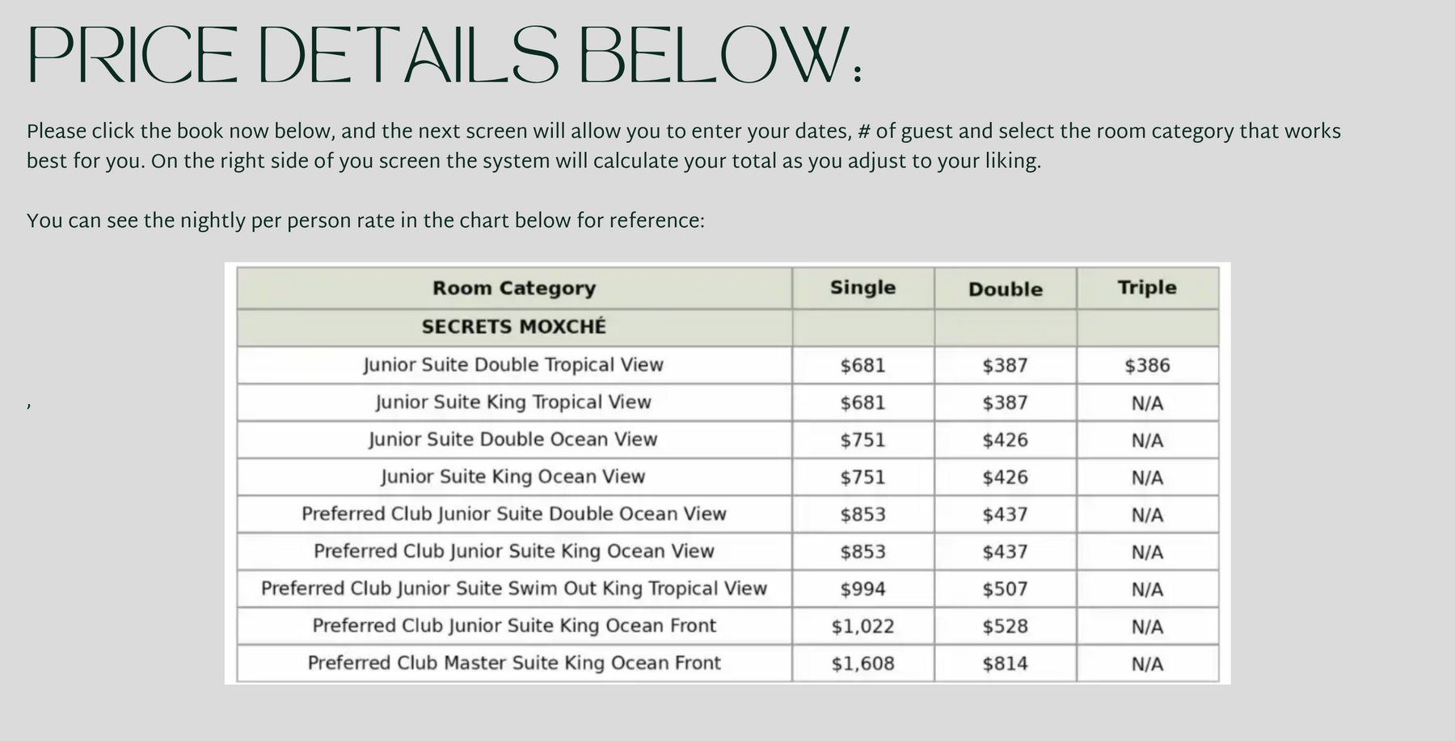
Task: Click the $994 single rate cell
Action: click(862, 589)
